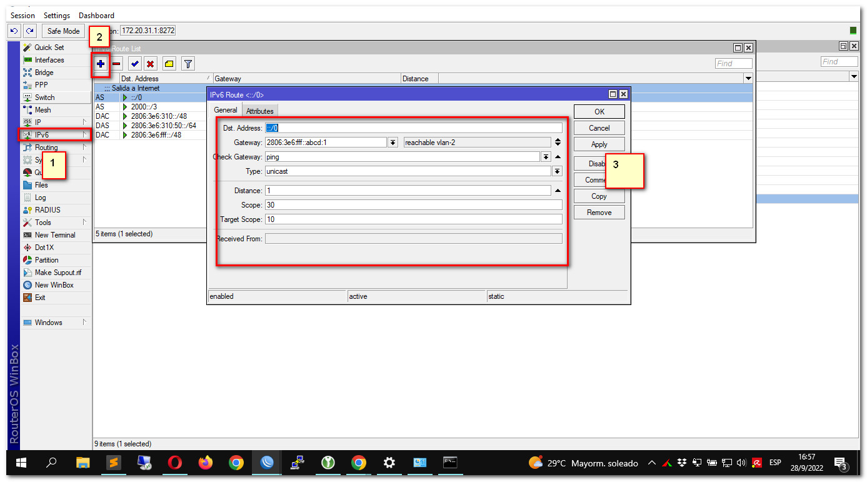Collapse the Distance field with up arrow
This screenshot has width=867, height=482.
point(558,190)
